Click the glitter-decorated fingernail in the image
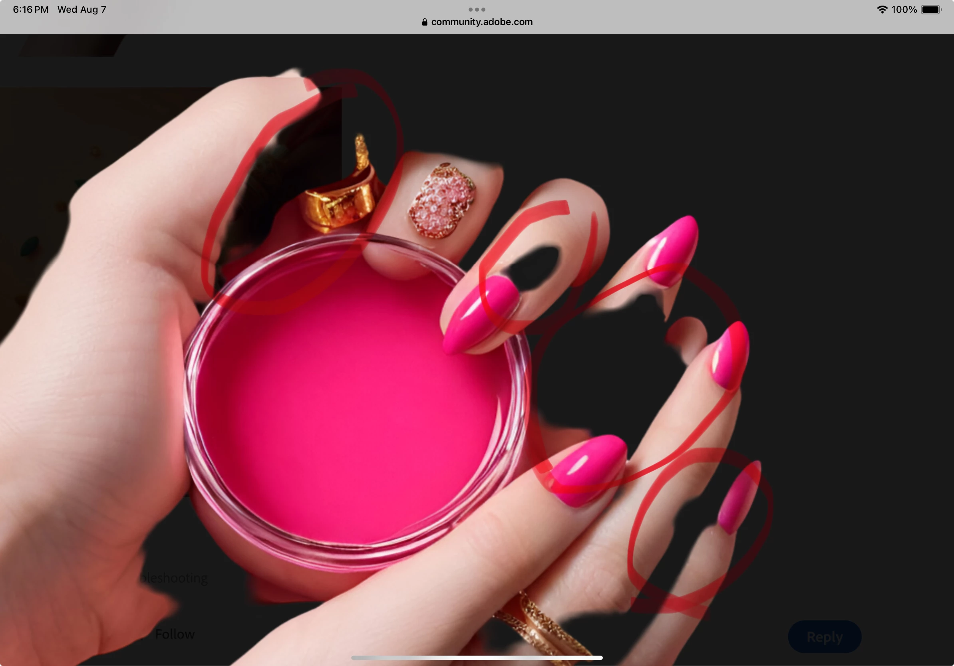This screenshot has width=954, height=666. (x=441, y=200)
